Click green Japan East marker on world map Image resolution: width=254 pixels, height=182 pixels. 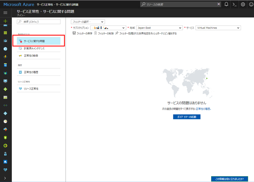pos(207,78)
